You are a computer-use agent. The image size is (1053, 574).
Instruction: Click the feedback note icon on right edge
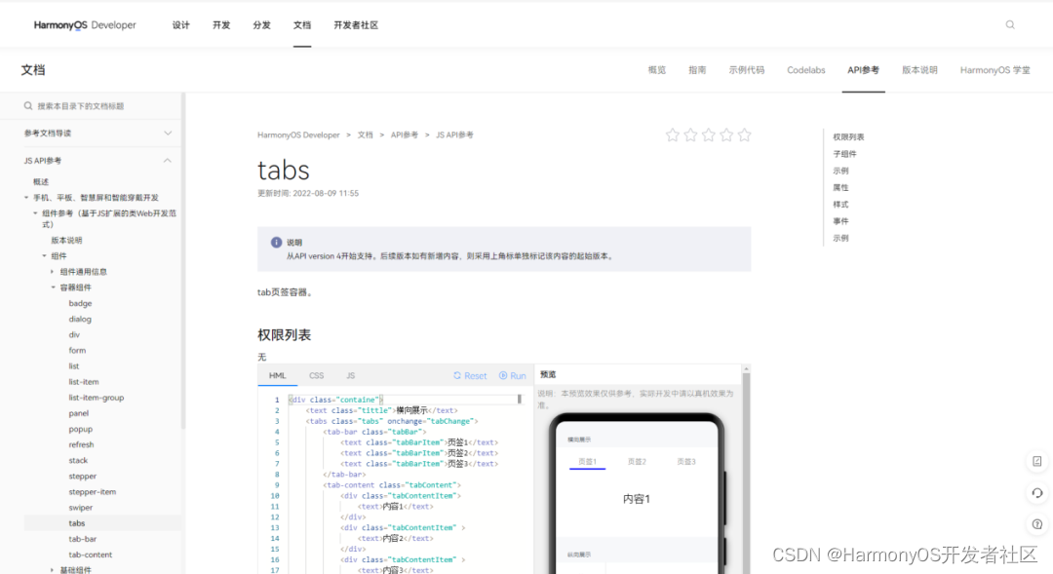point(1036,461)
